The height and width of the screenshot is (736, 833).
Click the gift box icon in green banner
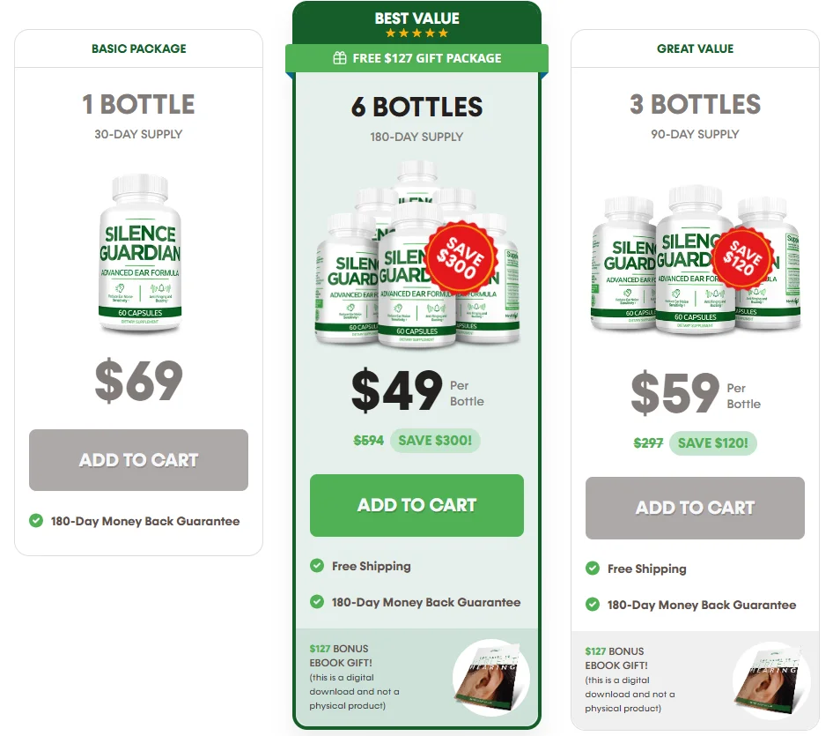340,58
